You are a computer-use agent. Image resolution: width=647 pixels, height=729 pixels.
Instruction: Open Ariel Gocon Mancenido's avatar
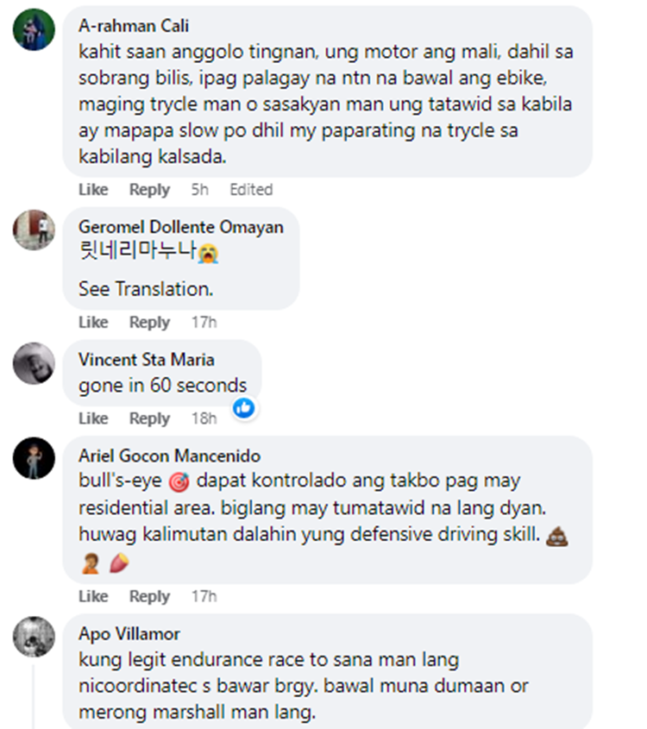tap(34, 458)
